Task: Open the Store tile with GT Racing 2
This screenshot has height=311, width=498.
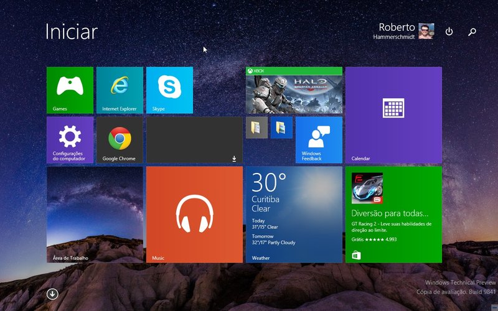Action: click(393, 215)
